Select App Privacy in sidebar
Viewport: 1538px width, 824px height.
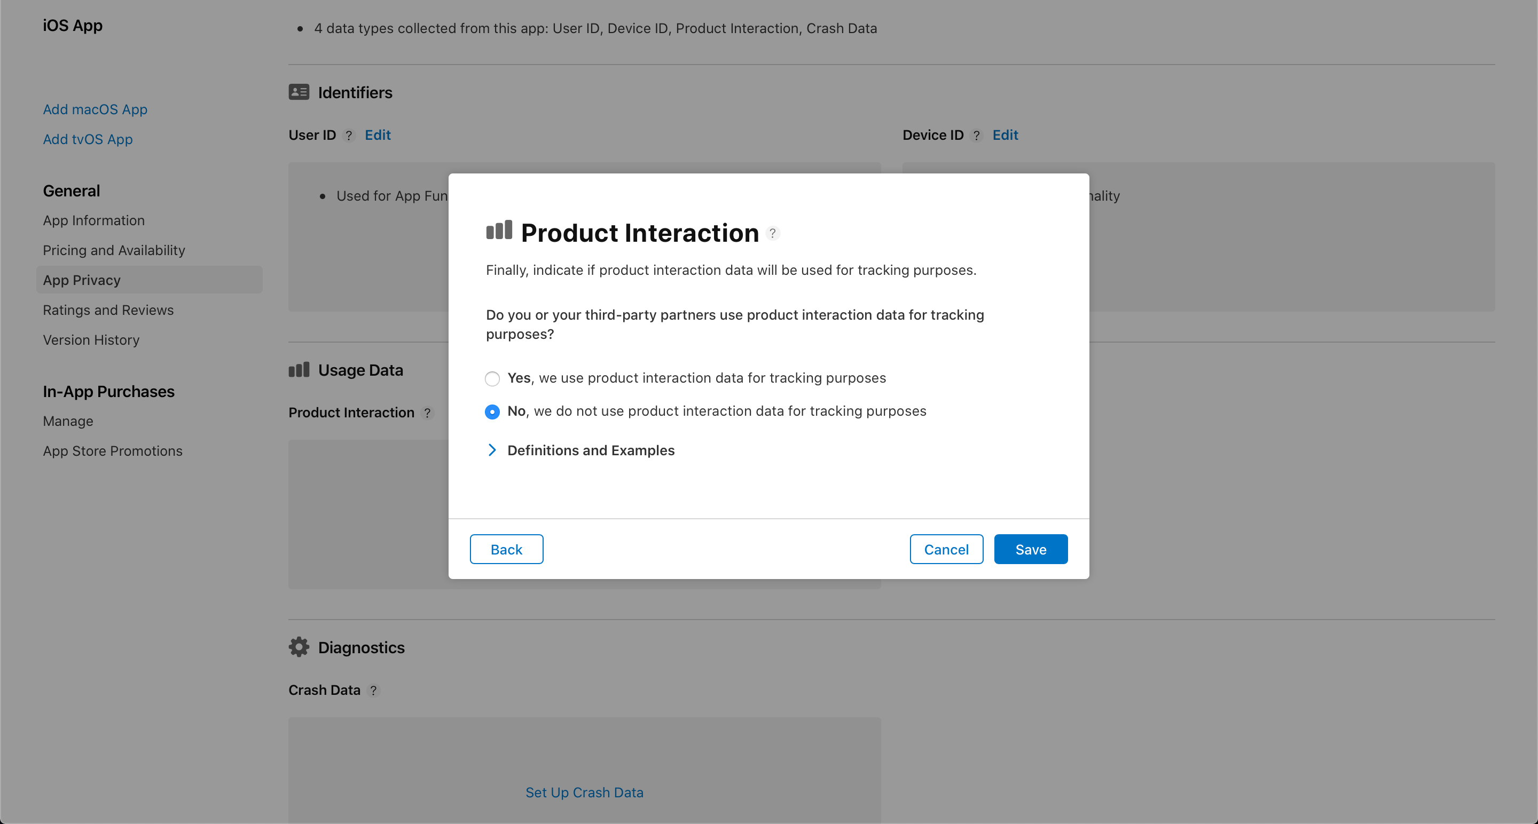tap(150, 280)
